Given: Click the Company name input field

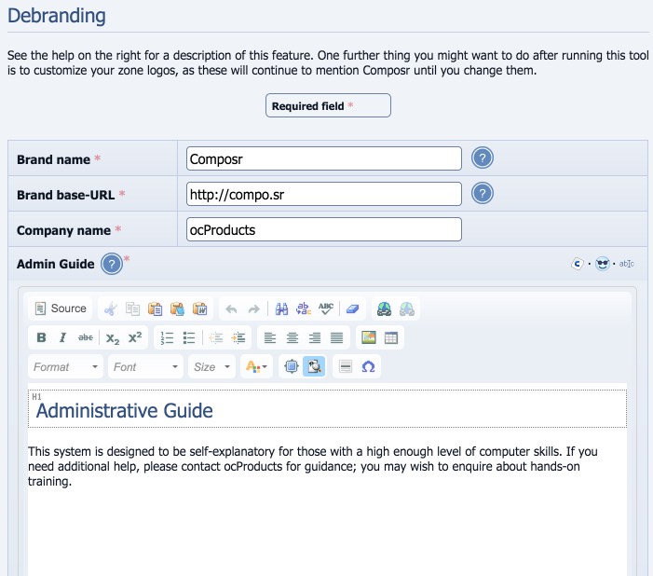Looking at the screenshot, I should [324, 229].
